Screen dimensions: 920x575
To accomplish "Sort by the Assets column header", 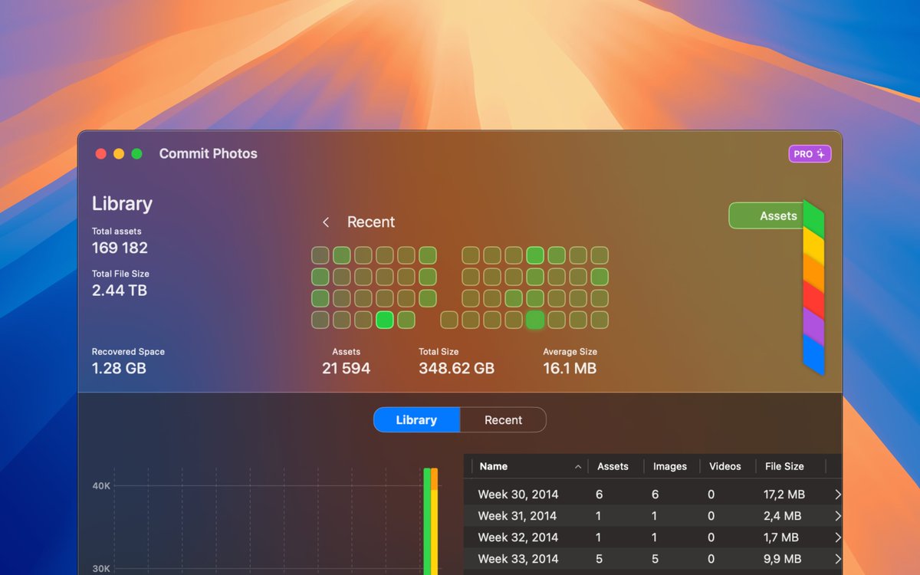I will (x=613, y=466).
